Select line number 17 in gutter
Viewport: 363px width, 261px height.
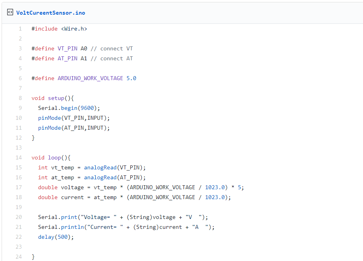click(19, 187)
